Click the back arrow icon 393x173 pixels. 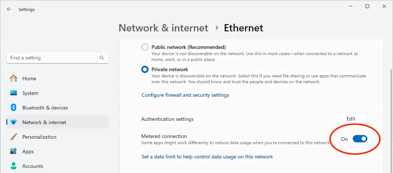click(9, 9)
